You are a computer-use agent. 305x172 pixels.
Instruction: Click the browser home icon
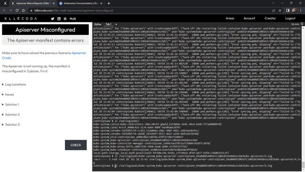point(23,11)
